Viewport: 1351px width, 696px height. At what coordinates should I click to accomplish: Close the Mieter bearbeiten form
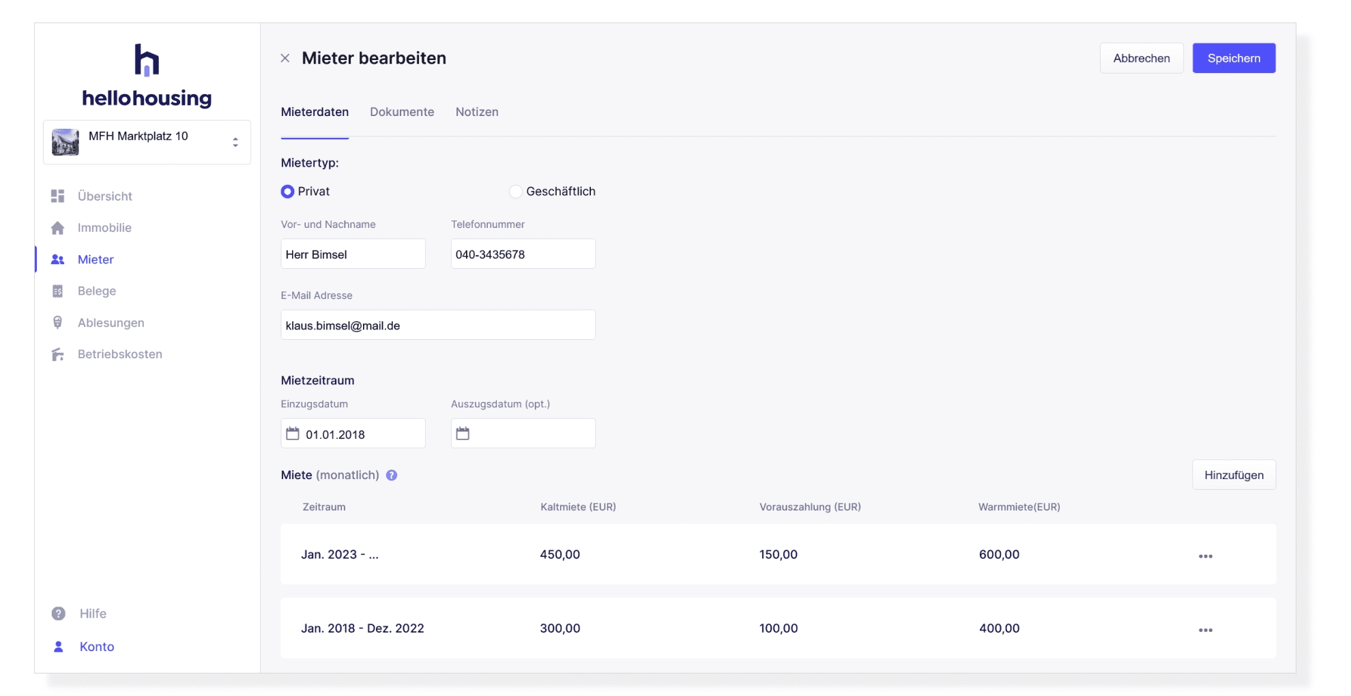click(x=285, y=59)
